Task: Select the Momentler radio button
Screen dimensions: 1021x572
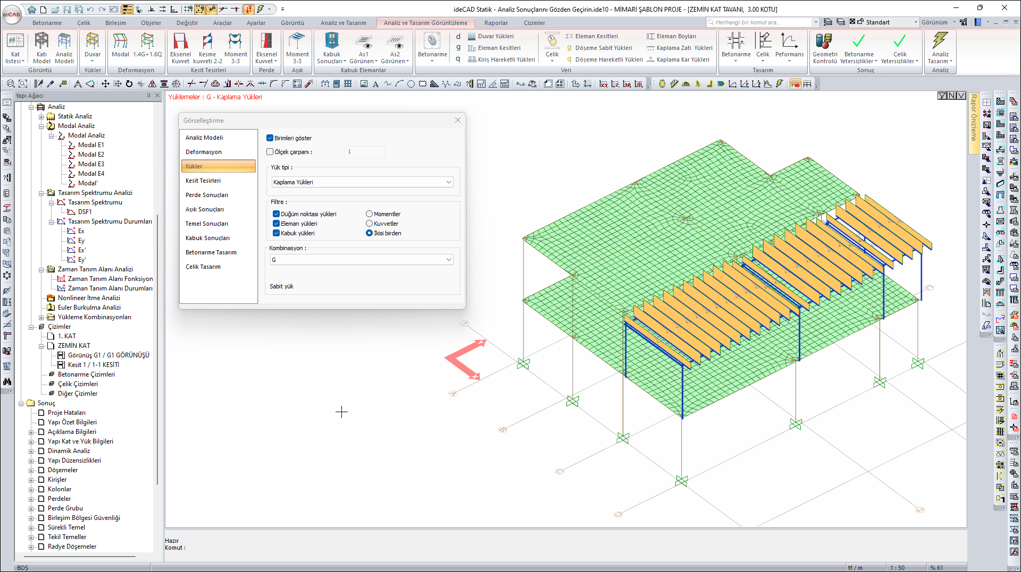Action: (369, 214)
